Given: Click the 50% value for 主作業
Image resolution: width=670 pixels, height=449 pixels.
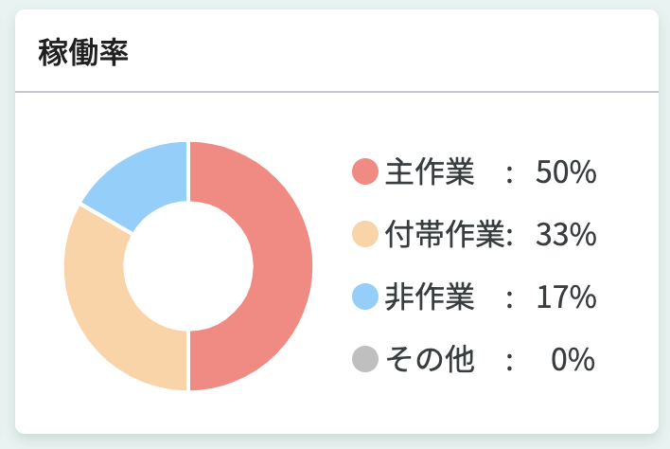Looking at the screenshot, I should click(x=565, y=172).
